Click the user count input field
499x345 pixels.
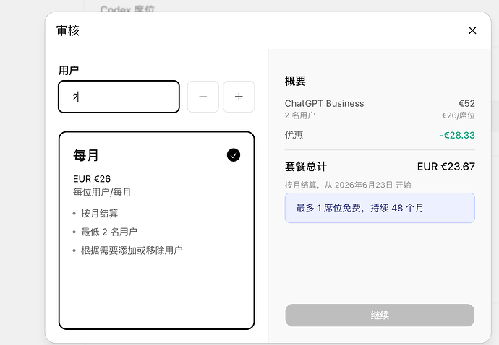[119, 97]
